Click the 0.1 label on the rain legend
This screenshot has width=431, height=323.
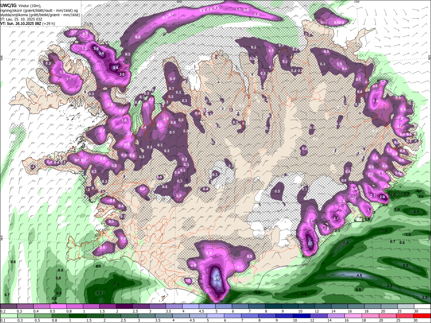(3, 321)
